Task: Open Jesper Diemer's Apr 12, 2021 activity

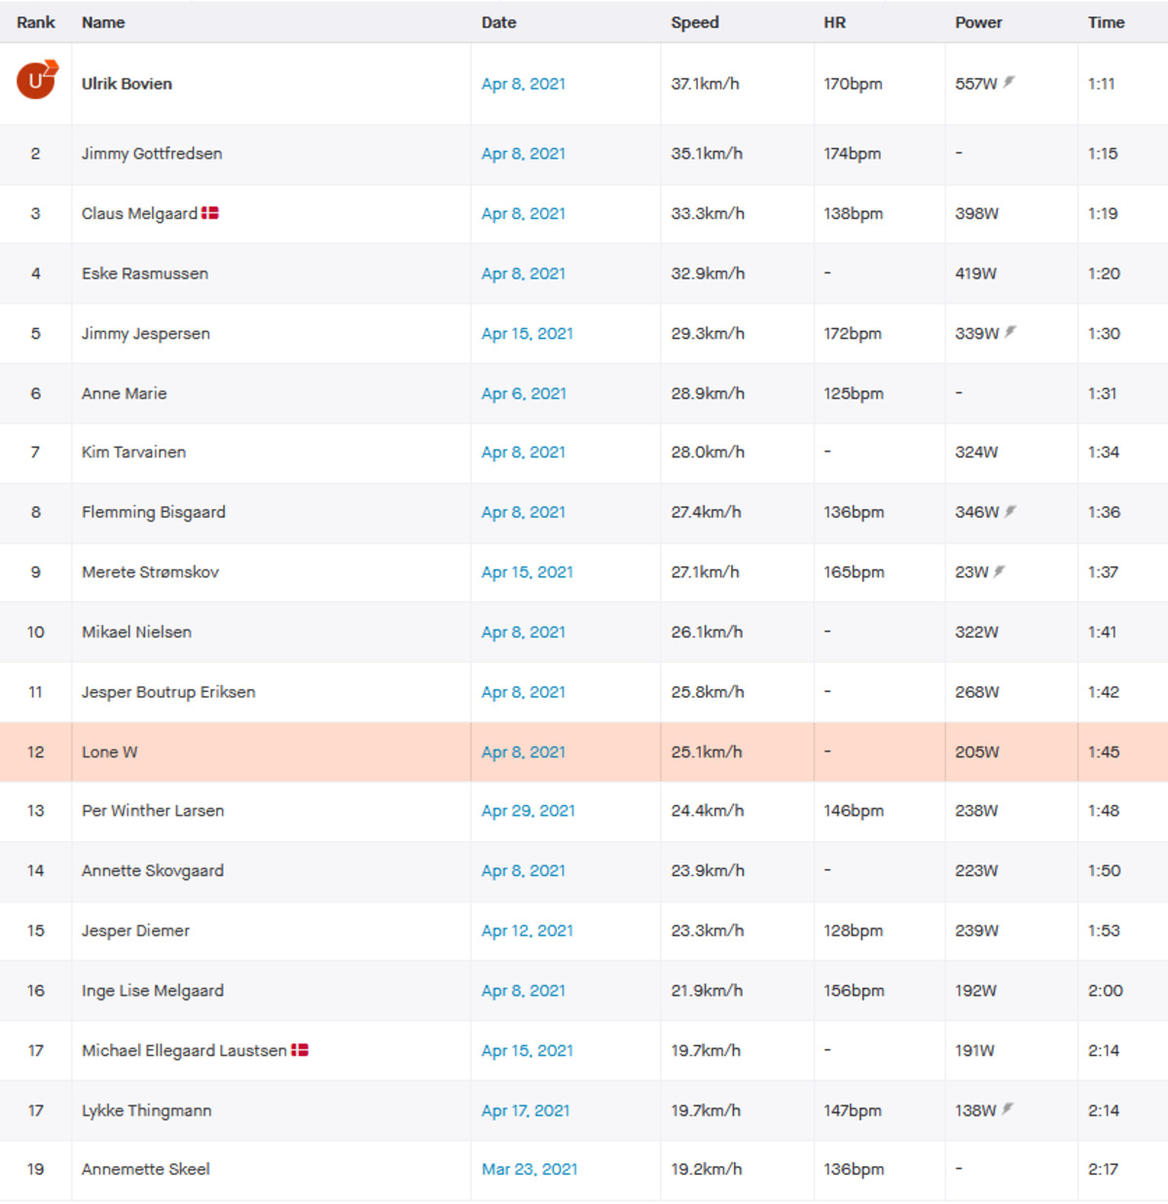Action: pyautogui.click(x=528, y=930)
